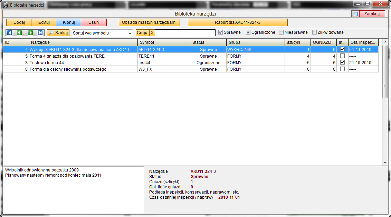Click into the group filter text field
The height and width of the screenshot is (217, 391).
tap(185, 33)
